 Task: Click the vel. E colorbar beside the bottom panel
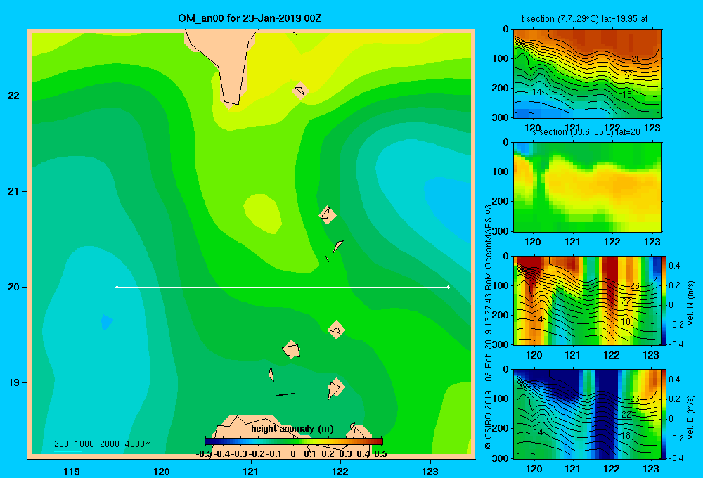coord(664,414)
